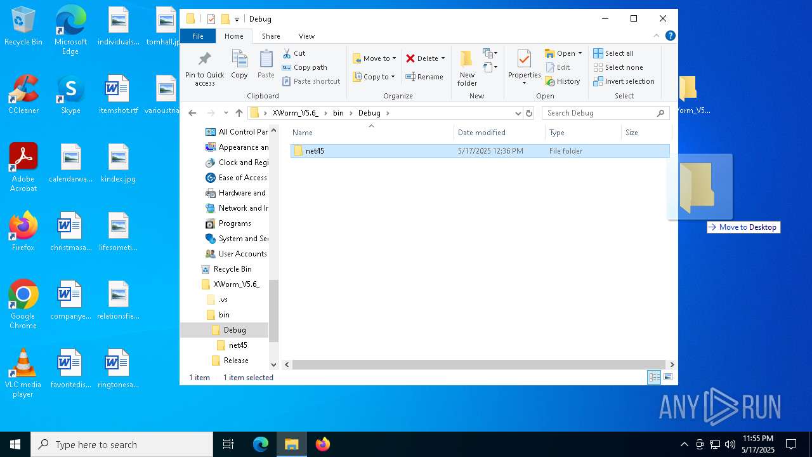
Task: Open the Move to dropdown
Action: click(374, 58)
